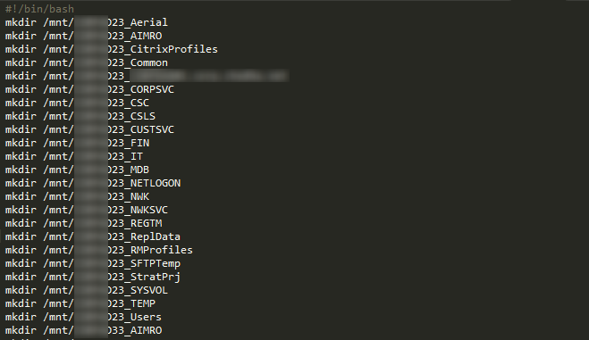Click the NWKSVC directory text

(x=149, y=210)
